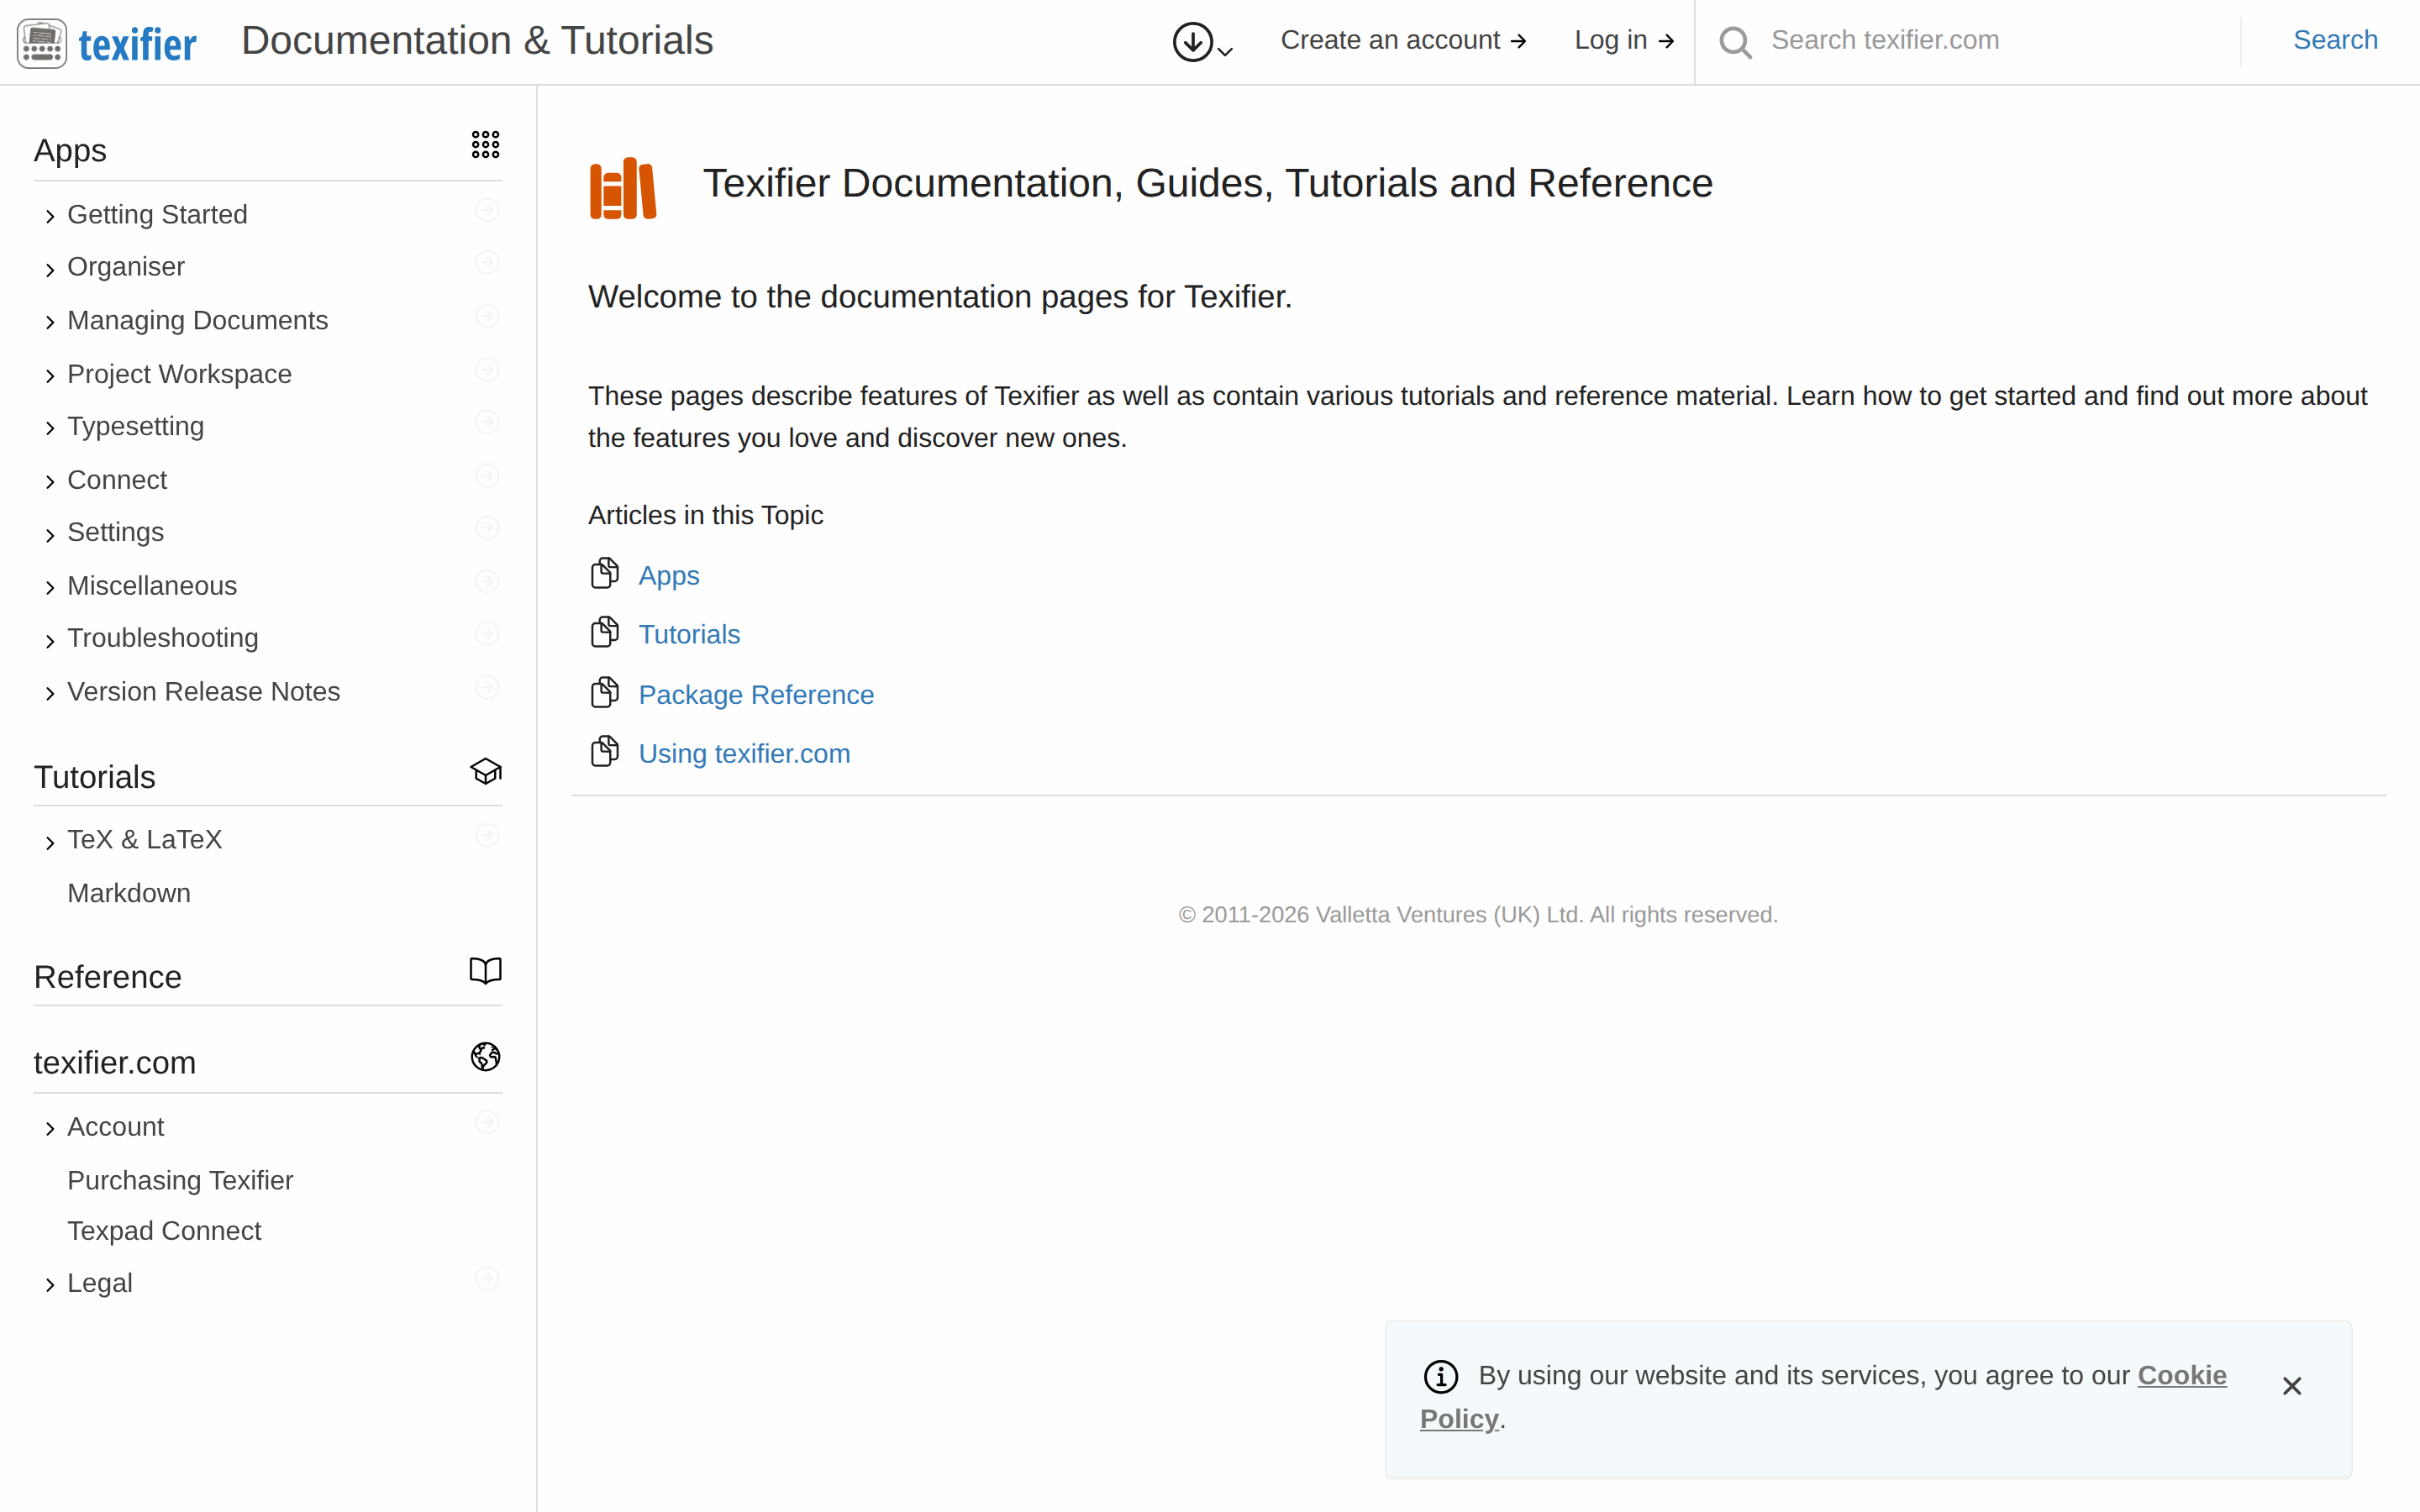Click the Apps grid icon in sidebar
This screenshot has width=2420, height=1512.
[x=485, y=145]
